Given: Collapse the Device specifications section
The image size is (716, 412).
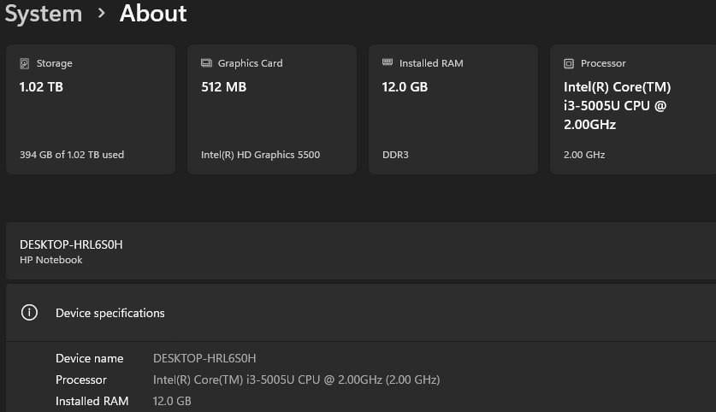Looking at the screenshot, I should [x=359, y=313].
